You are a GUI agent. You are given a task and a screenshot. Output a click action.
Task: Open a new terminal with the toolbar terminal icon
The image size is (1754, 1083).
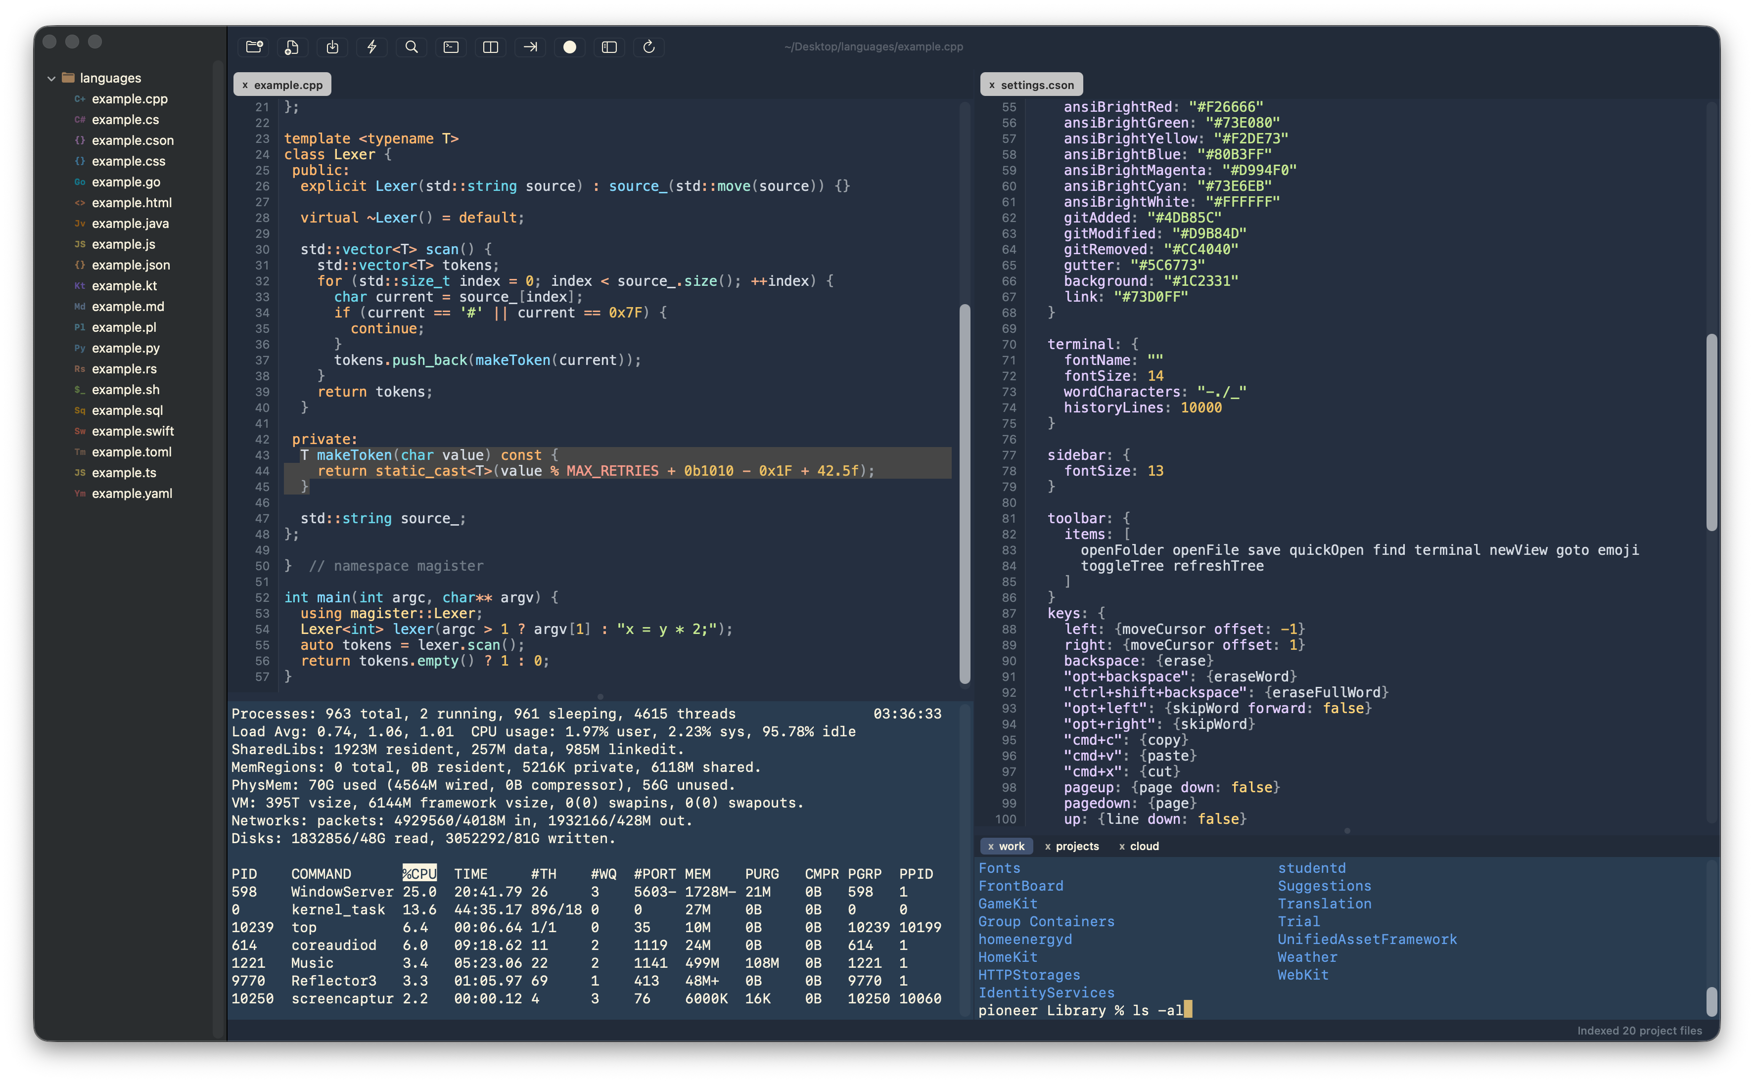pos(451,46)
